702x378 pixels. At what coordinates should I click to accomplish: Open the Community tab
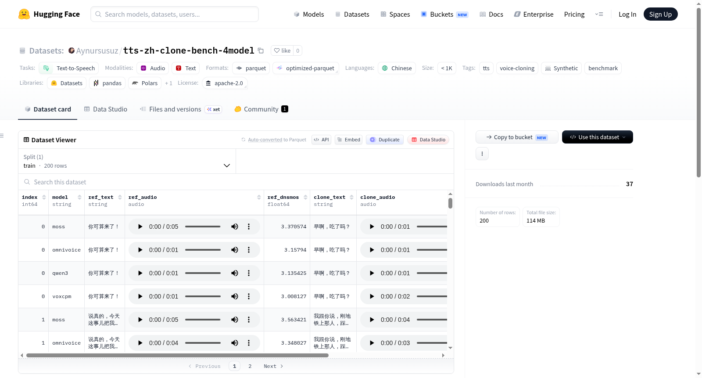261,109
